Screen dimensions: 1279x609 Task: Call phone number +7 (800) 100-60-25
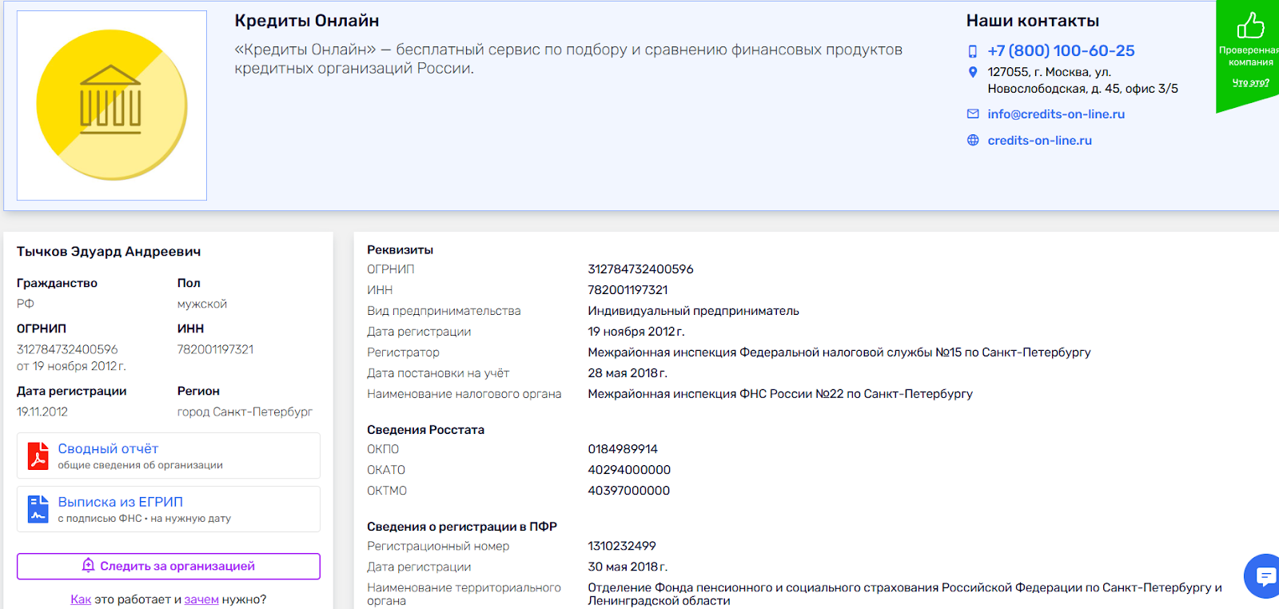[x=1061, y=51]
